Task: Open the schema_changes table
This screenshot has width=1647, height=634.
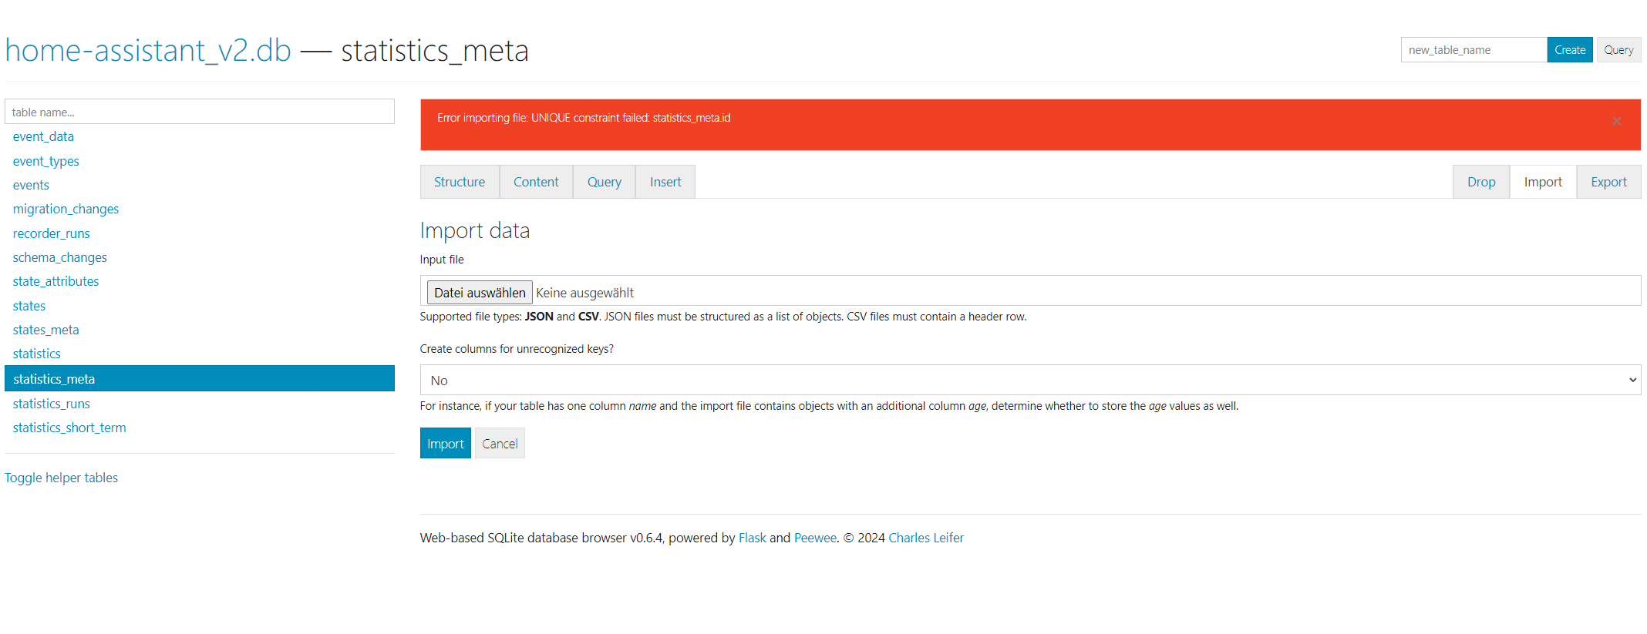Action: [x=59, y=257]
